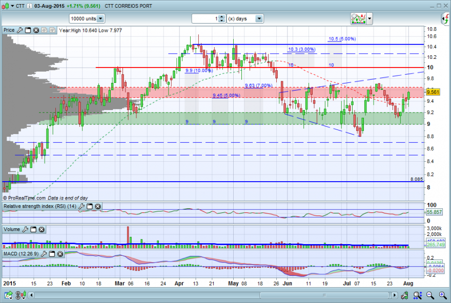
Task: Click the 03-Aug-2015 date in title bar
Action: coord(50,6)
